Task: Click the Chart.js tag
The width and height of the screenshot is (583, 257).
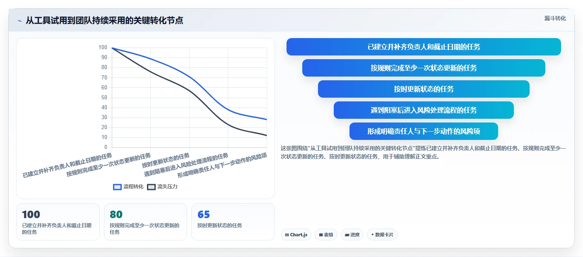Action: [296, 235]
